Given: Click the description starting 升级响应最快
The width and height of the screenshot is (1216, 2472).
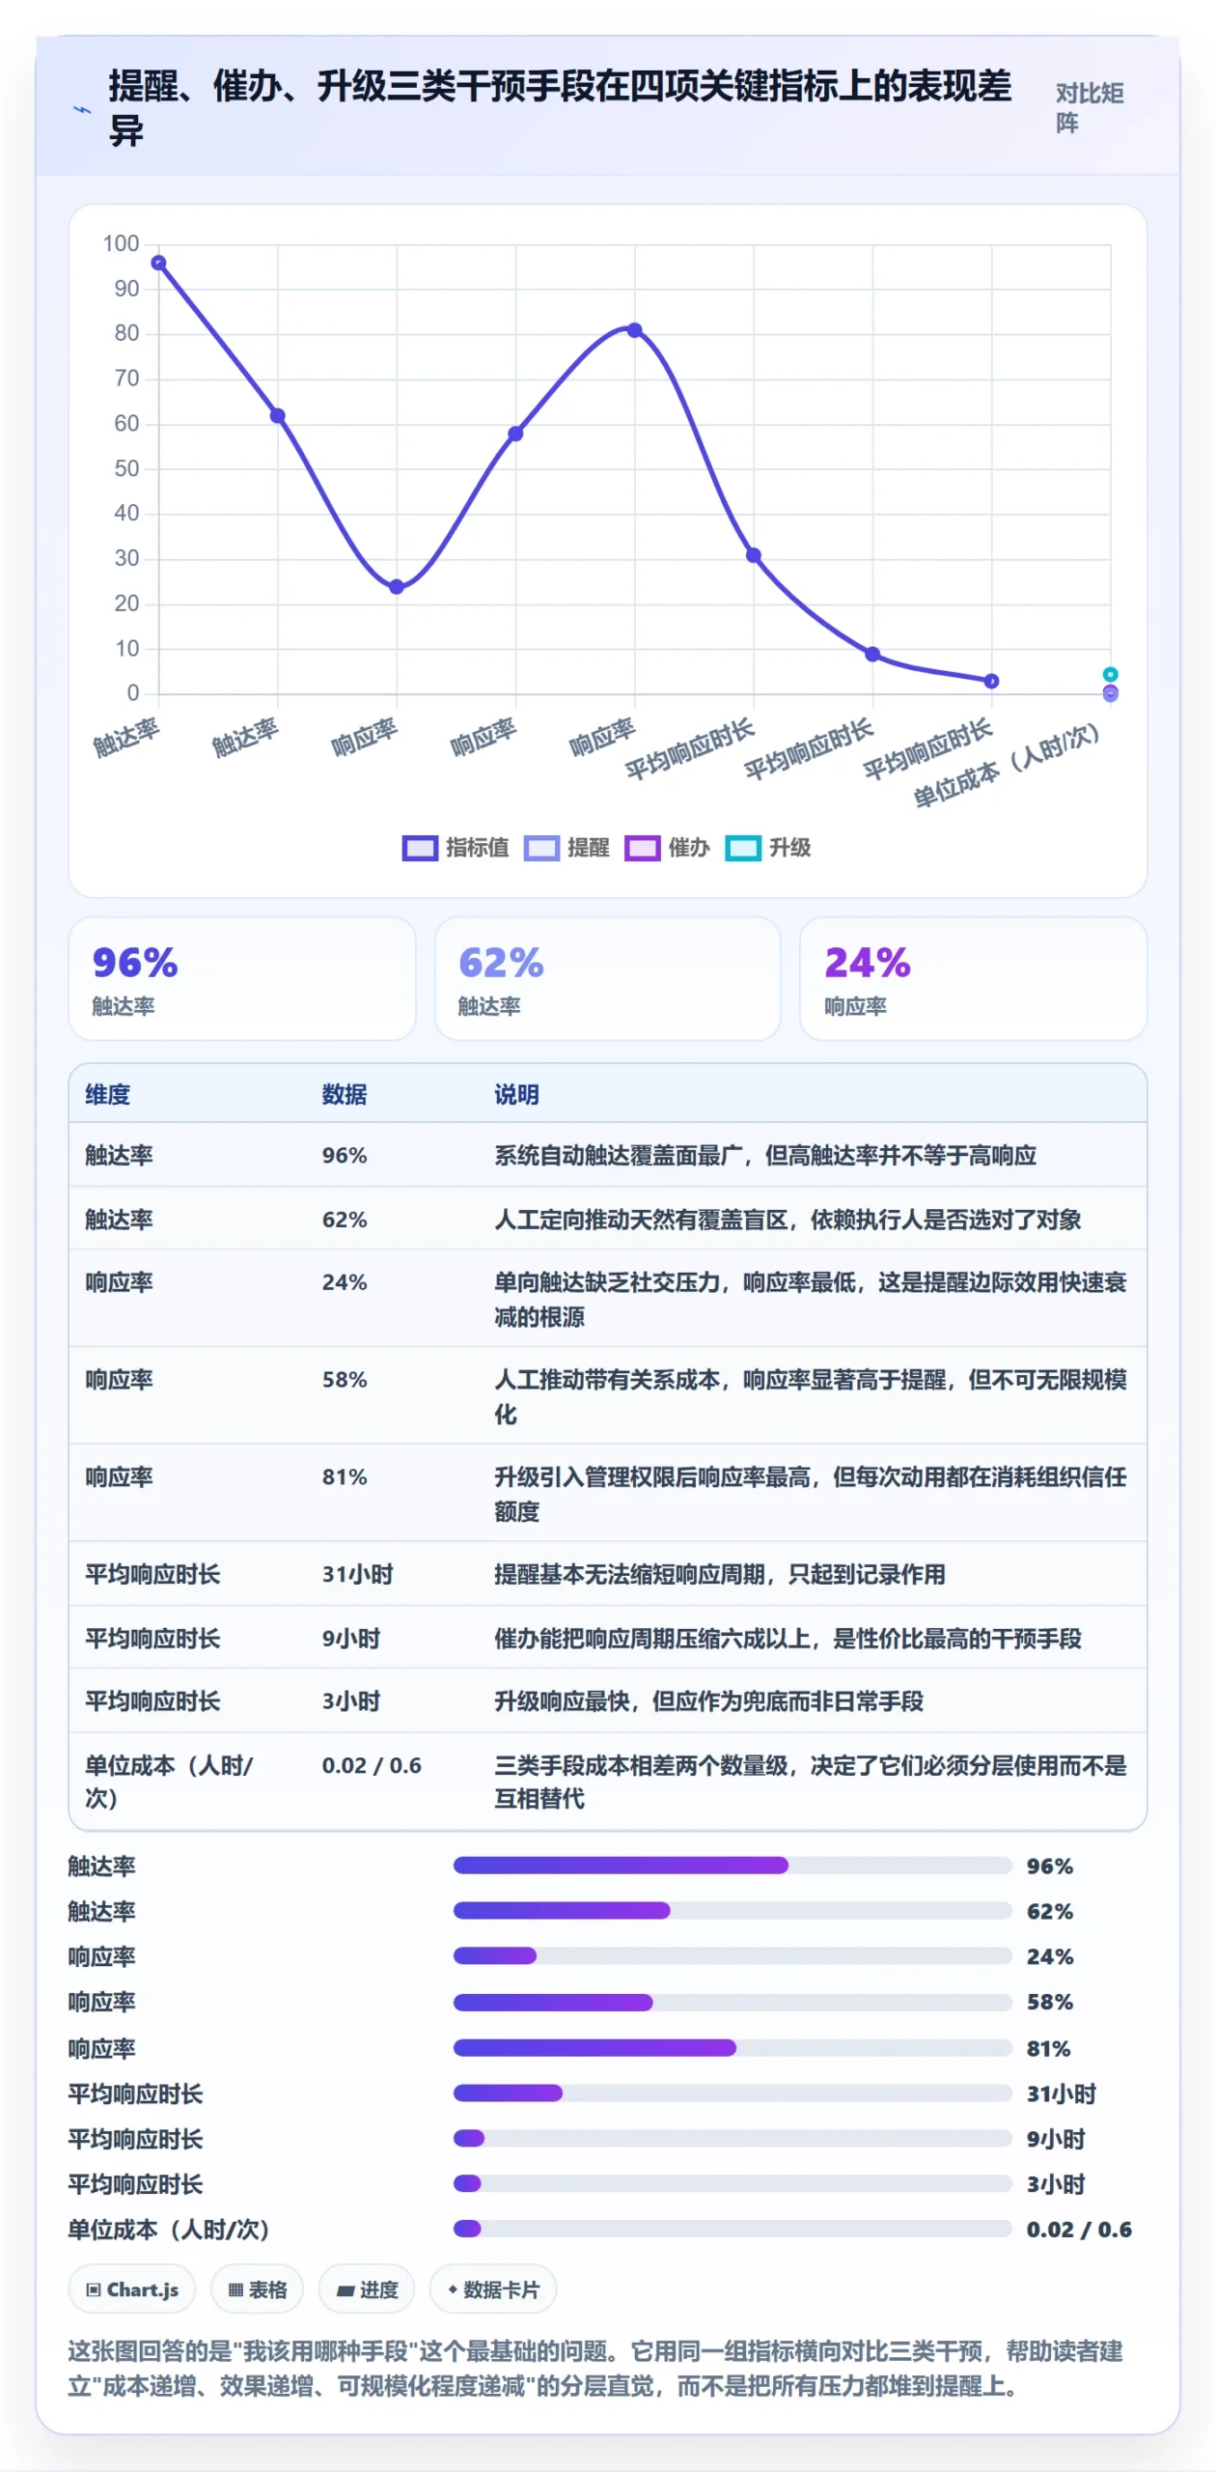Looking at the screenshot, I should tap(708, 1701).
